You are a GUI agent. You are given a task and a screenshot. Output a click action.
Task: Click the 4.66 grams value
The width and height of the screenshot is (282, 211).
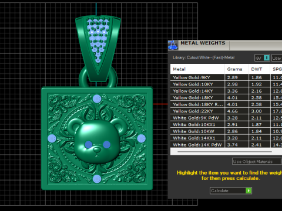pyautogui.click(x=233, y=111)
